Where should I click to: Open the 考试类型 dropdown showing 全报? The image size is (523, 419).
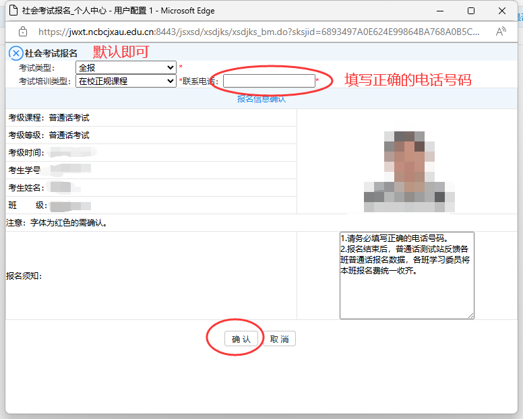pos(125,67)
